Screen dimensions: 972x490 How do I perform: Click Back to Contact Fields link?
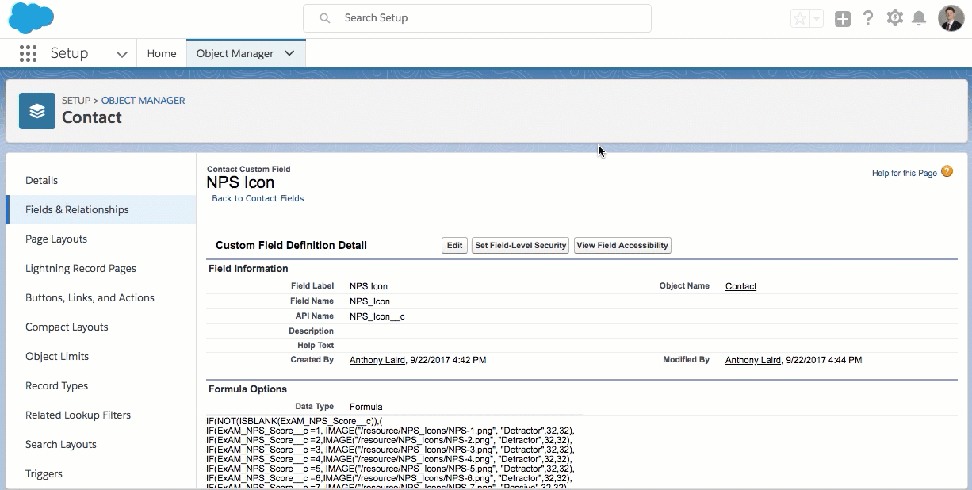point(258,198)
